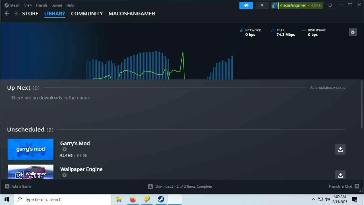Open the Windows Start menu
Screen dimensions: 364x205
tap(7, 199)
